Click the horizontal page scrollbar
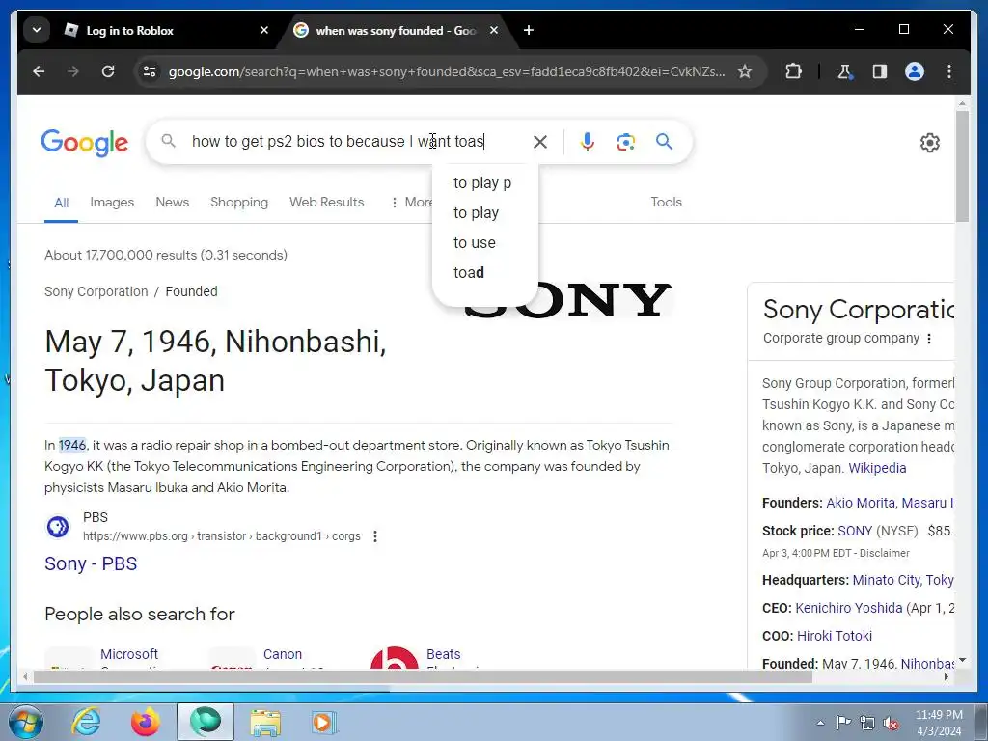The width and height of the screenshot is (988, 741). 423,677
